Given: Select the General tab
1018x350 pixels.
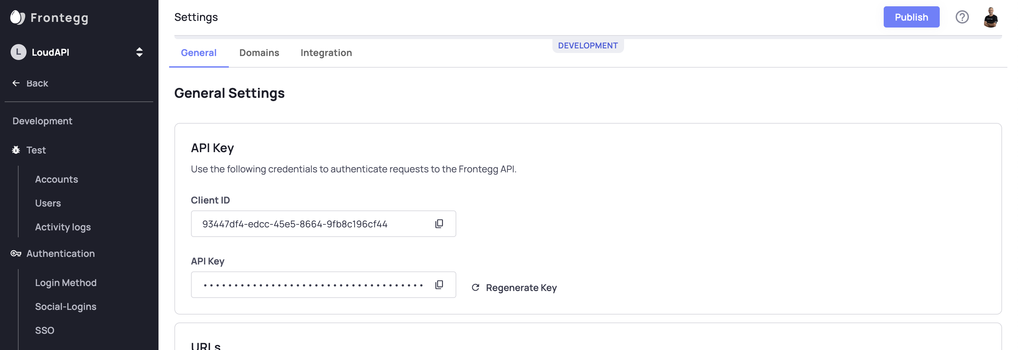Looking at the screenshot, I should [x=198, y=53].
